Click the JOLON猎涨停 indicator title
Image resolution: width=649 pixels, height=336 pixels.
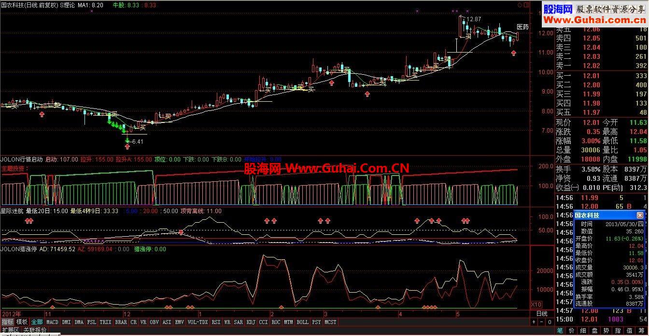(19, 249)
